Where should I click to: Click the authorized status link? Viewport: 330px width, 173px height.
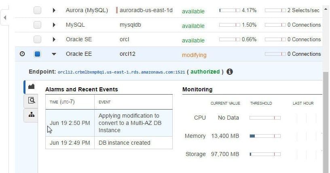(x=205, y=72)
